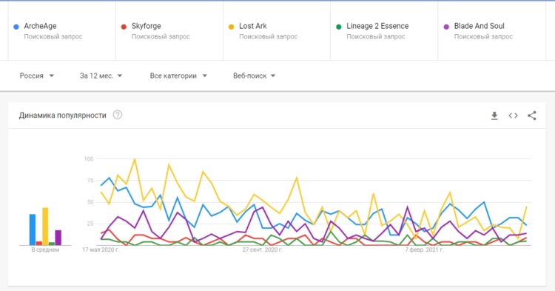Open the embed code icon
The image size is (555, 291).
(x=513, y=116)
